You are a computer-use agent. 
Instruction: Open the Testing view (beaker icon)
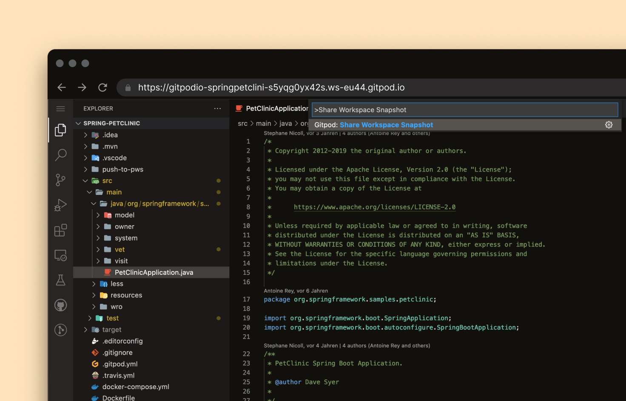(60, 280)
